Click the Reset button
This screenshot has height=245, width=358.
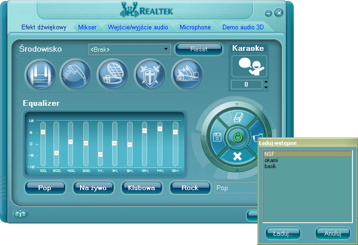(199, 49)
